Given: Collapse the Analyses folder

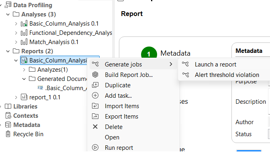Looking at the screenshot, I should [8, 14].
